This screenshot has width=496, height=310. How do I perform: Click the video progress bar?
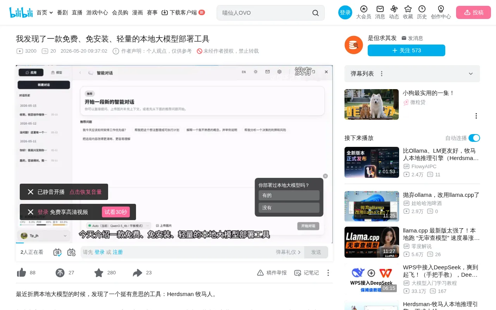[x=174, y=243]
